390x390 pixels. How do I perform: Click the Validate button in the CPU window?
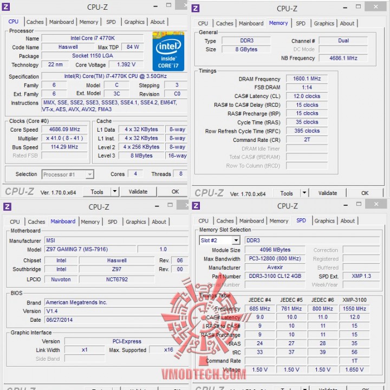[x=138, y=192]
